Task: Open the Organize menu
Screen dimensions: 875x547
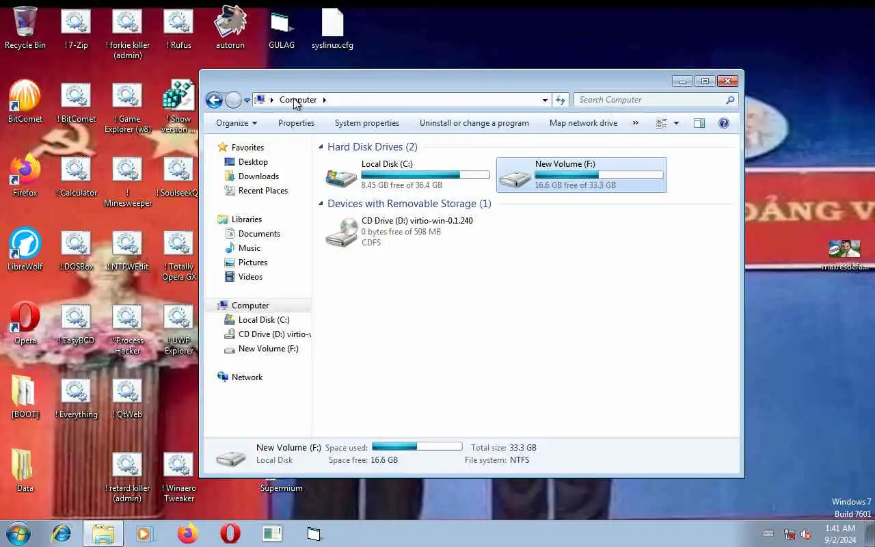Action: pyautogui.click(x=237, y=123)
